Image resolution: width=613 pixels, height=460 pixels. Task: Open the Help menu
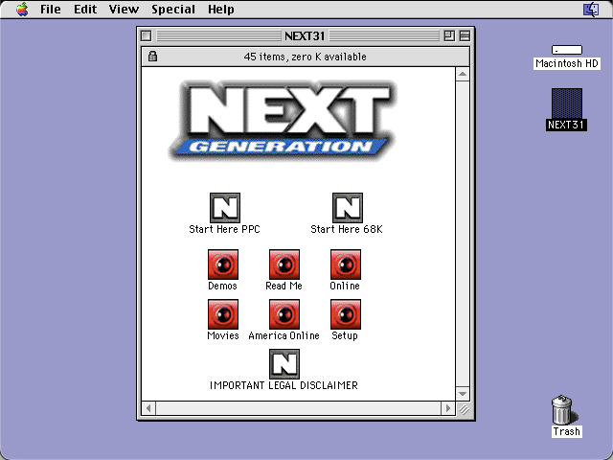[x=221, y=9]
